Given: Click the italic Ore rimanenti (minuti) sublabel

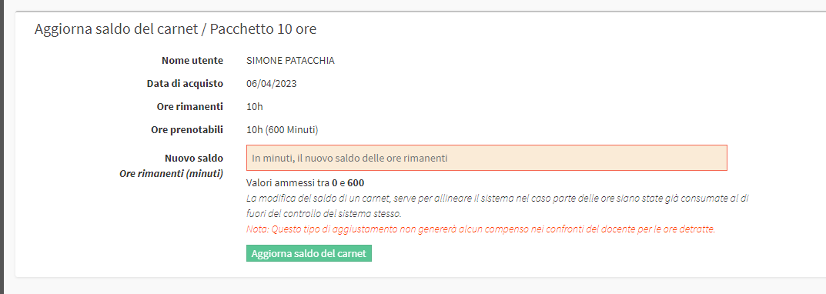Looking at the screenshot, I should tap(171, 173).
